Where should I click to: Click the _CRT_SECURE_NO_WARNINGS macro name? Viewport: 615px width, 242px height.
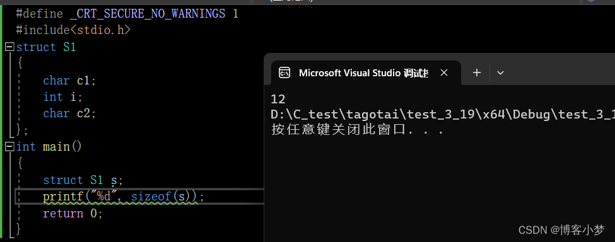(x=148, y=14)
